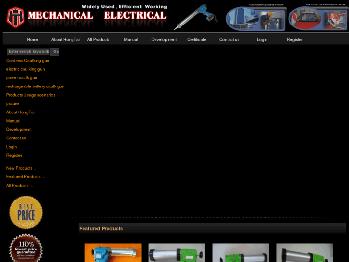The height and width of the screenshot is (262, 349).
Task: Open Manual link in the sidebar
Action: coord(13,121)
